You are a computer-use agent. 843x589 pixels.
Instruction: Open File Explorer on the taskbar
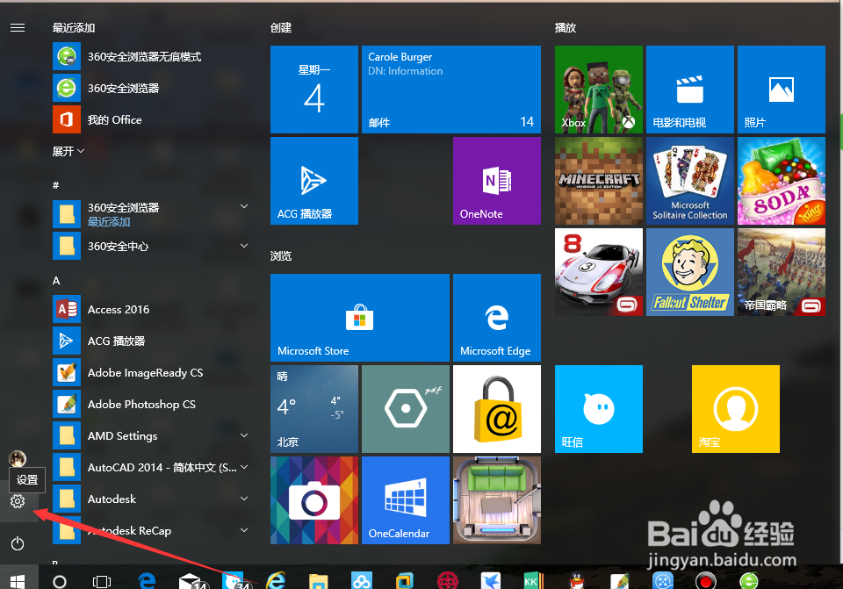318,581
